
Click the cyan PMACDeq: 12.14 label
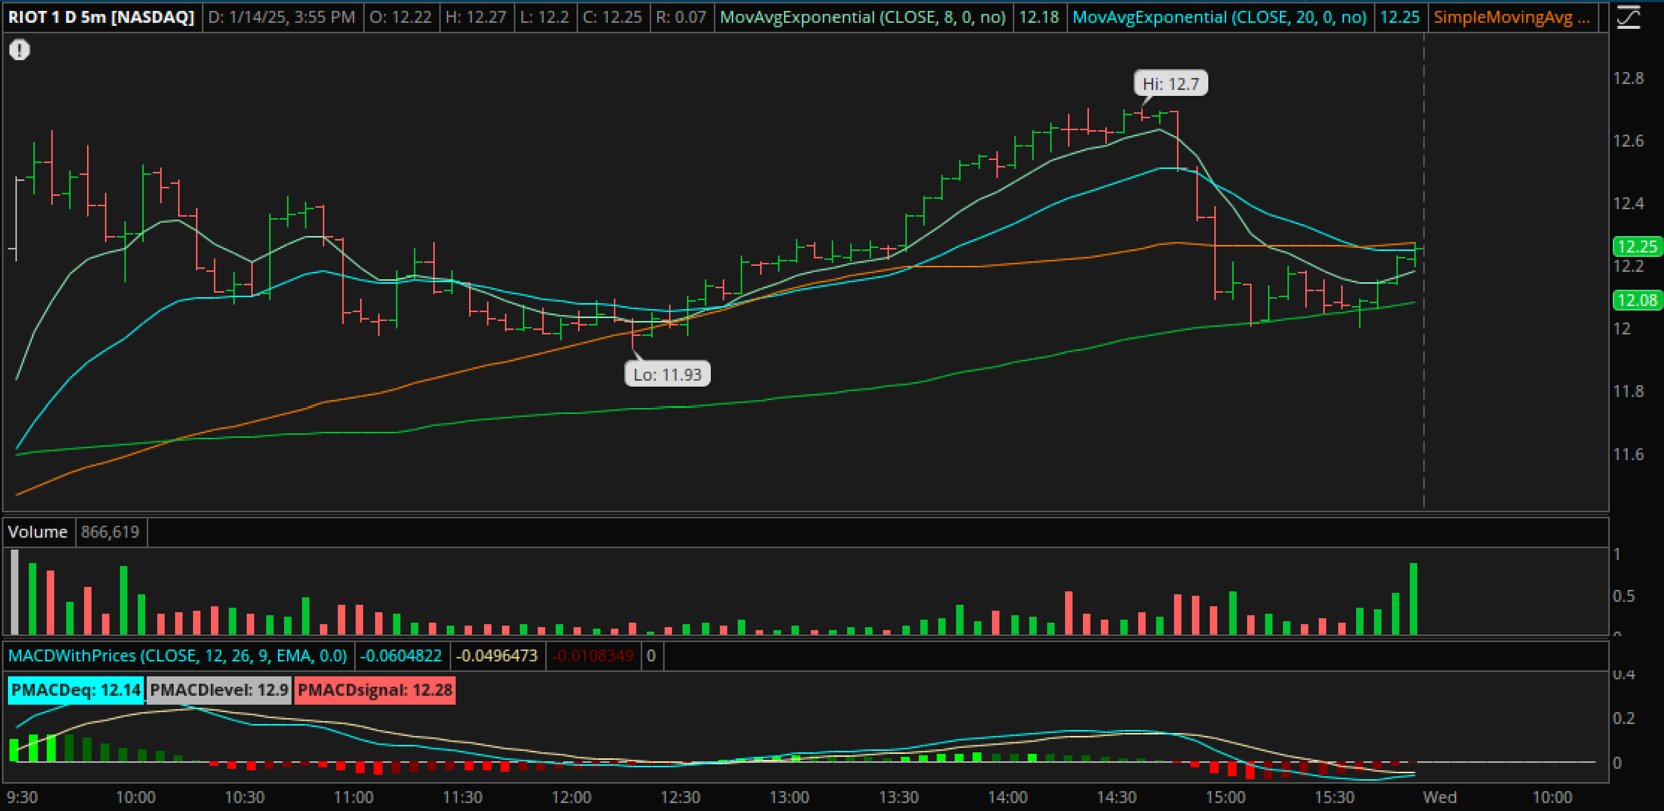76,690
